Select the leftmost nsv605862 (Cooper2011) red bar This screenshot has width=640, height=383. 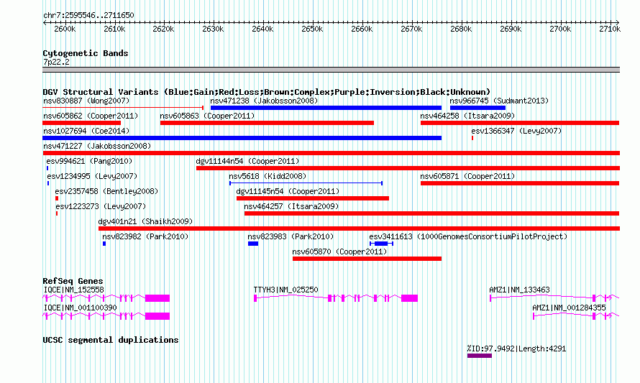(x=82, y=123)
